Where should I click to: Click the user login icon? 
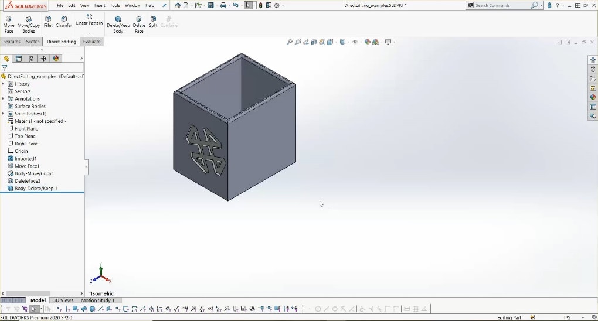click(549, 5)
